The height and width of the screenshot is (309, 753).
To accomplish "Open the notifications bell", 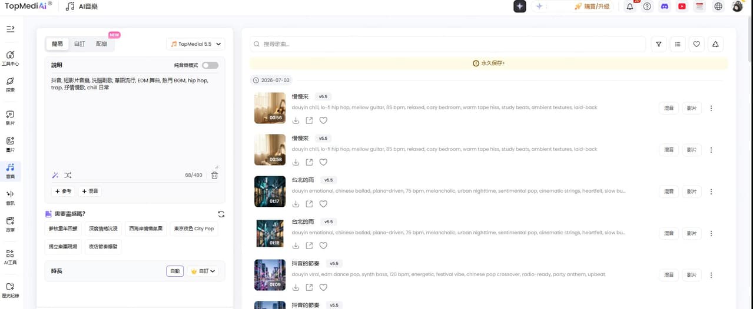I will click(630, 6).
